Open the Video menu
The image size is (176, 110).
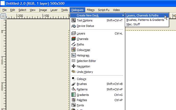pyautogui.click(x=116, y=10)
